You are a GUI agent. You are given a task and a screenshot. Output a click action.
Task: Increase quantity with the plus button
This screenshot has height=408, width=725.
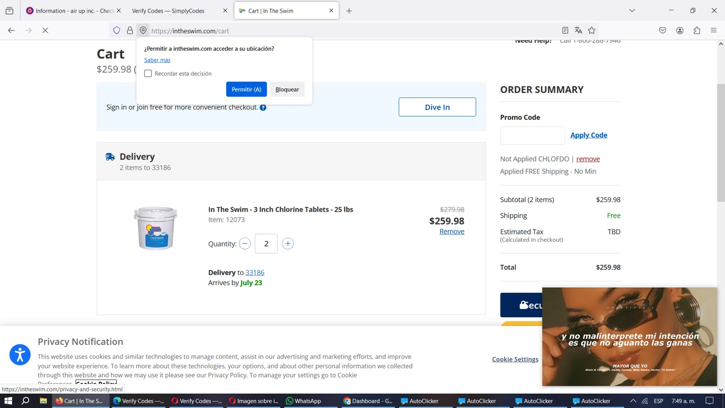tap(288, 244)
